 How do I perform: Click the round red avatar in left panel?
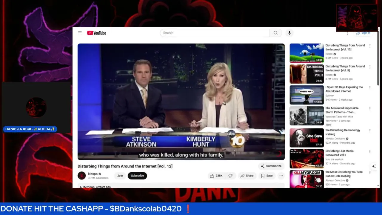[x=36, y=107]
